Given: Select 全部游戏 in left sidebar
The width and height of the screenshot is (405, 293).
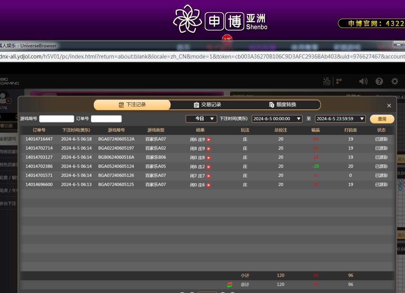Looking at the screenshot, I should (x=8, y=138).
